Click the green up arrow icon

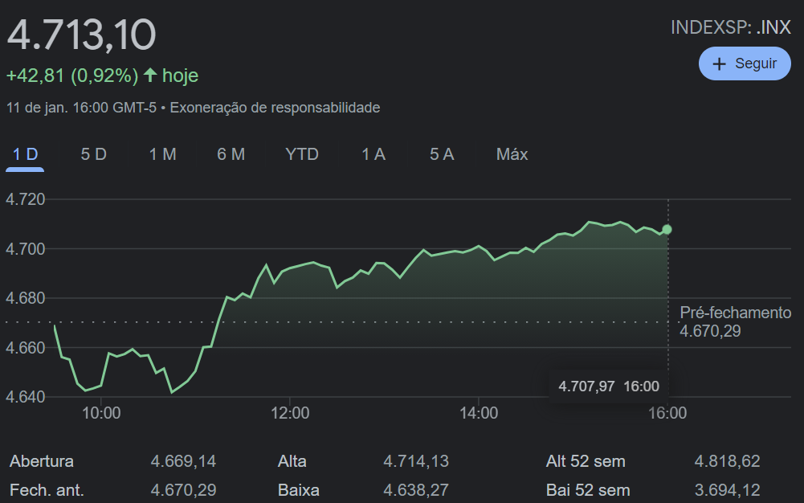tap(150, 76)
